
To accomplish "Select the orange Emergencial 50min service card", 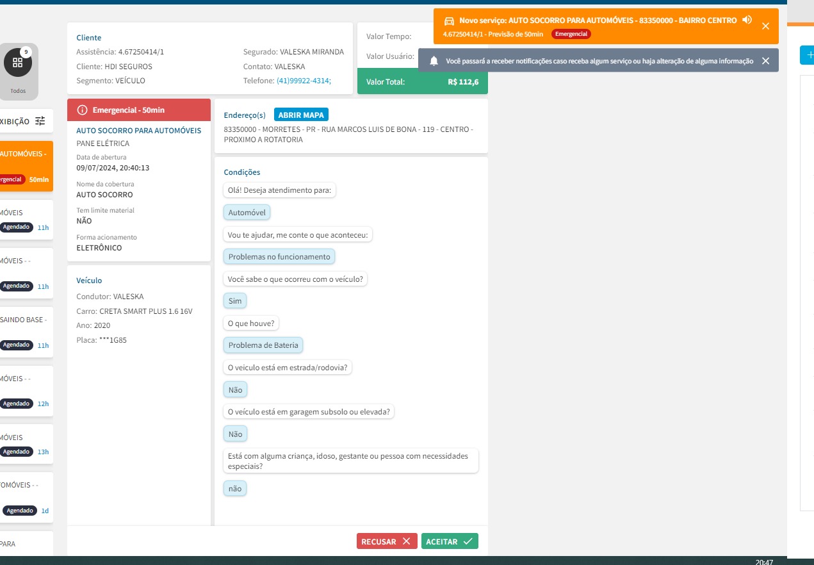I will pos(26,167).
